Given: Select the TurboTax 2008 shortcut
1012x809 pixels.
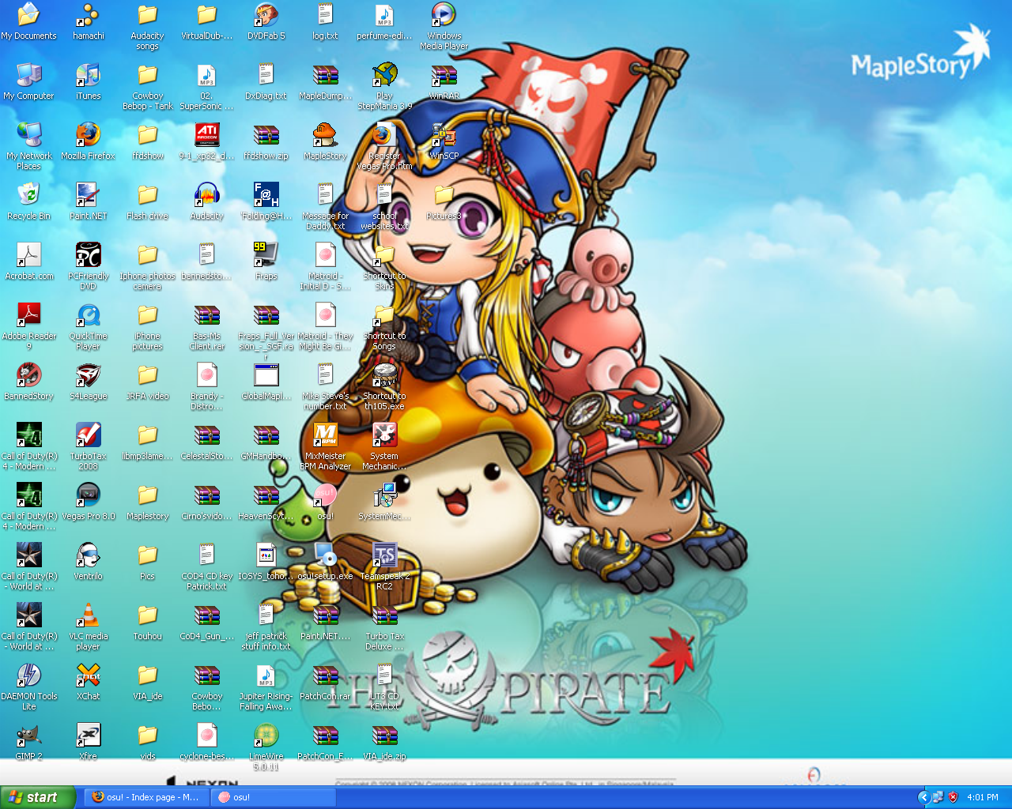Looking at the screenshot, I should pyautogui.click(x=88, y=435).
